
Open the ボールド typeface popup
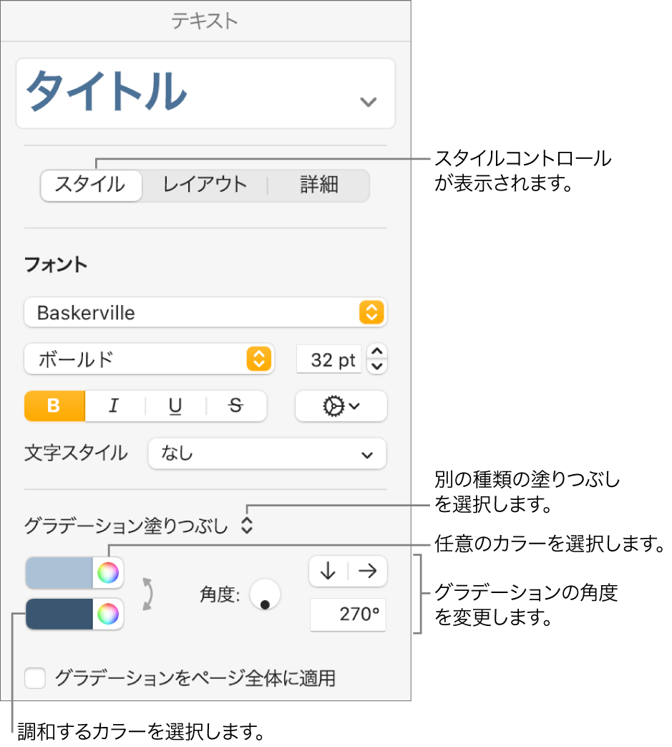pos(148,359)
